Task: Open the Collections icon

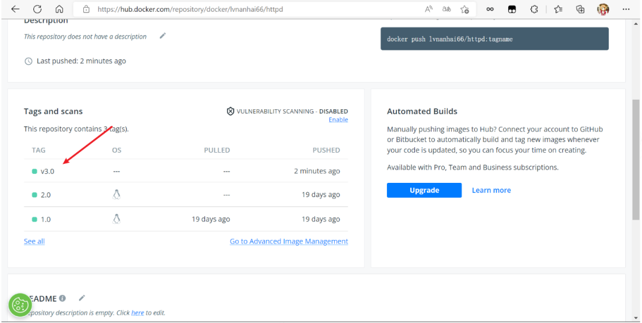Action: pyautogui.click(x=580, y=9)
